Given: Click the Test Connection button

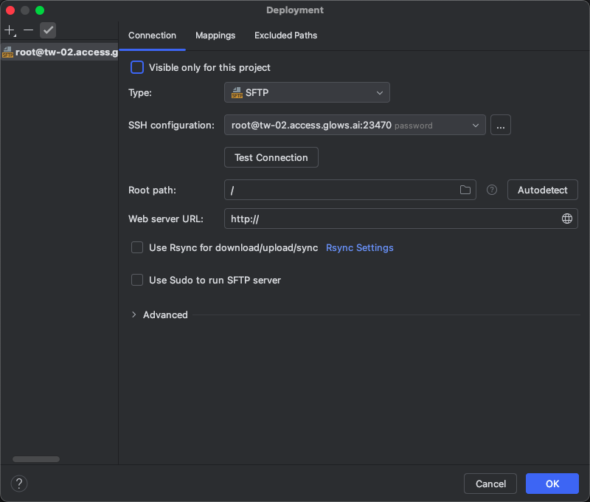Looking at the screenshot, I should pos(271,157).
